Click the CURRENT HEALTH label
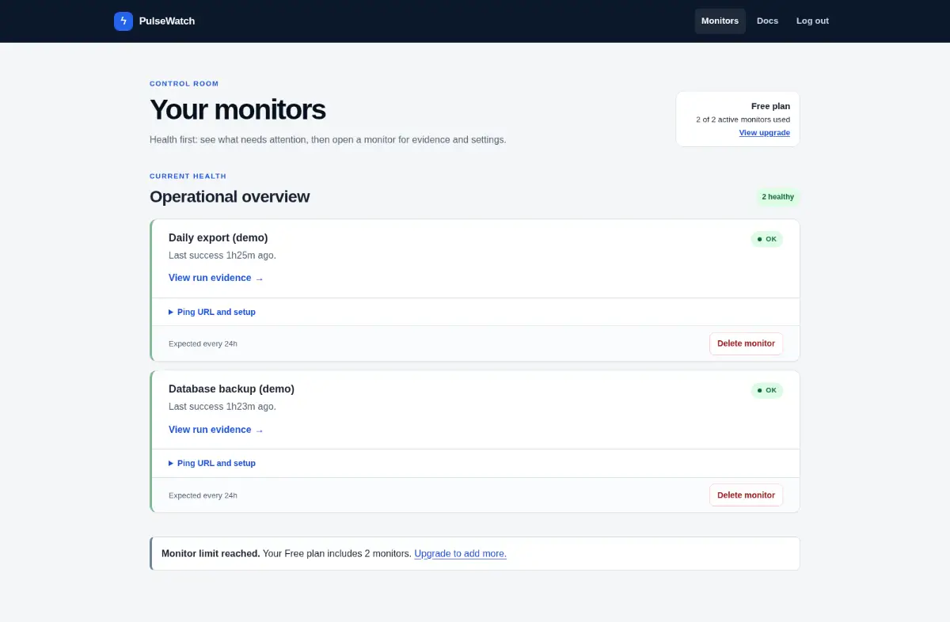 (188, 176)
